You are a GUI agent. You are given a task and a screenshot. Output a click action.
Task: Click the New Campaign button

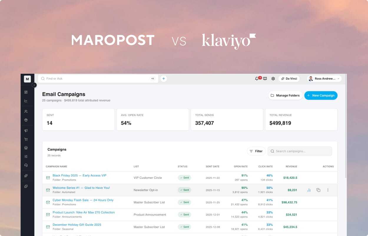point(321,95)
